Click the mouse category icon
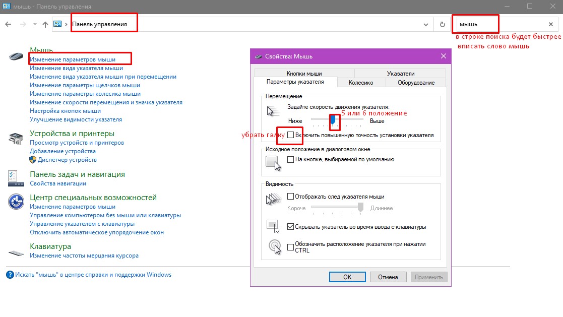This screenshot has height=317, width=563. tap(16, 56)
